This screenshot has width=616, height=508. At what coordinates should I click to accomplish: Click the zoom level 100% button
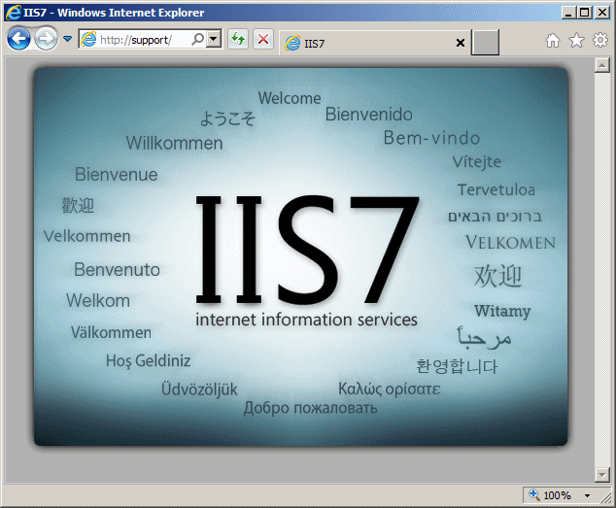[551, 495]
